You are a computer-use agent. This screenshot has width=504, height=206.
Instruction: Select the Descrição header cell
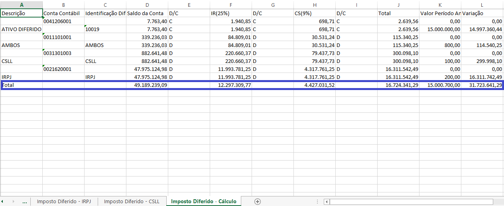[x=22, y=13]
